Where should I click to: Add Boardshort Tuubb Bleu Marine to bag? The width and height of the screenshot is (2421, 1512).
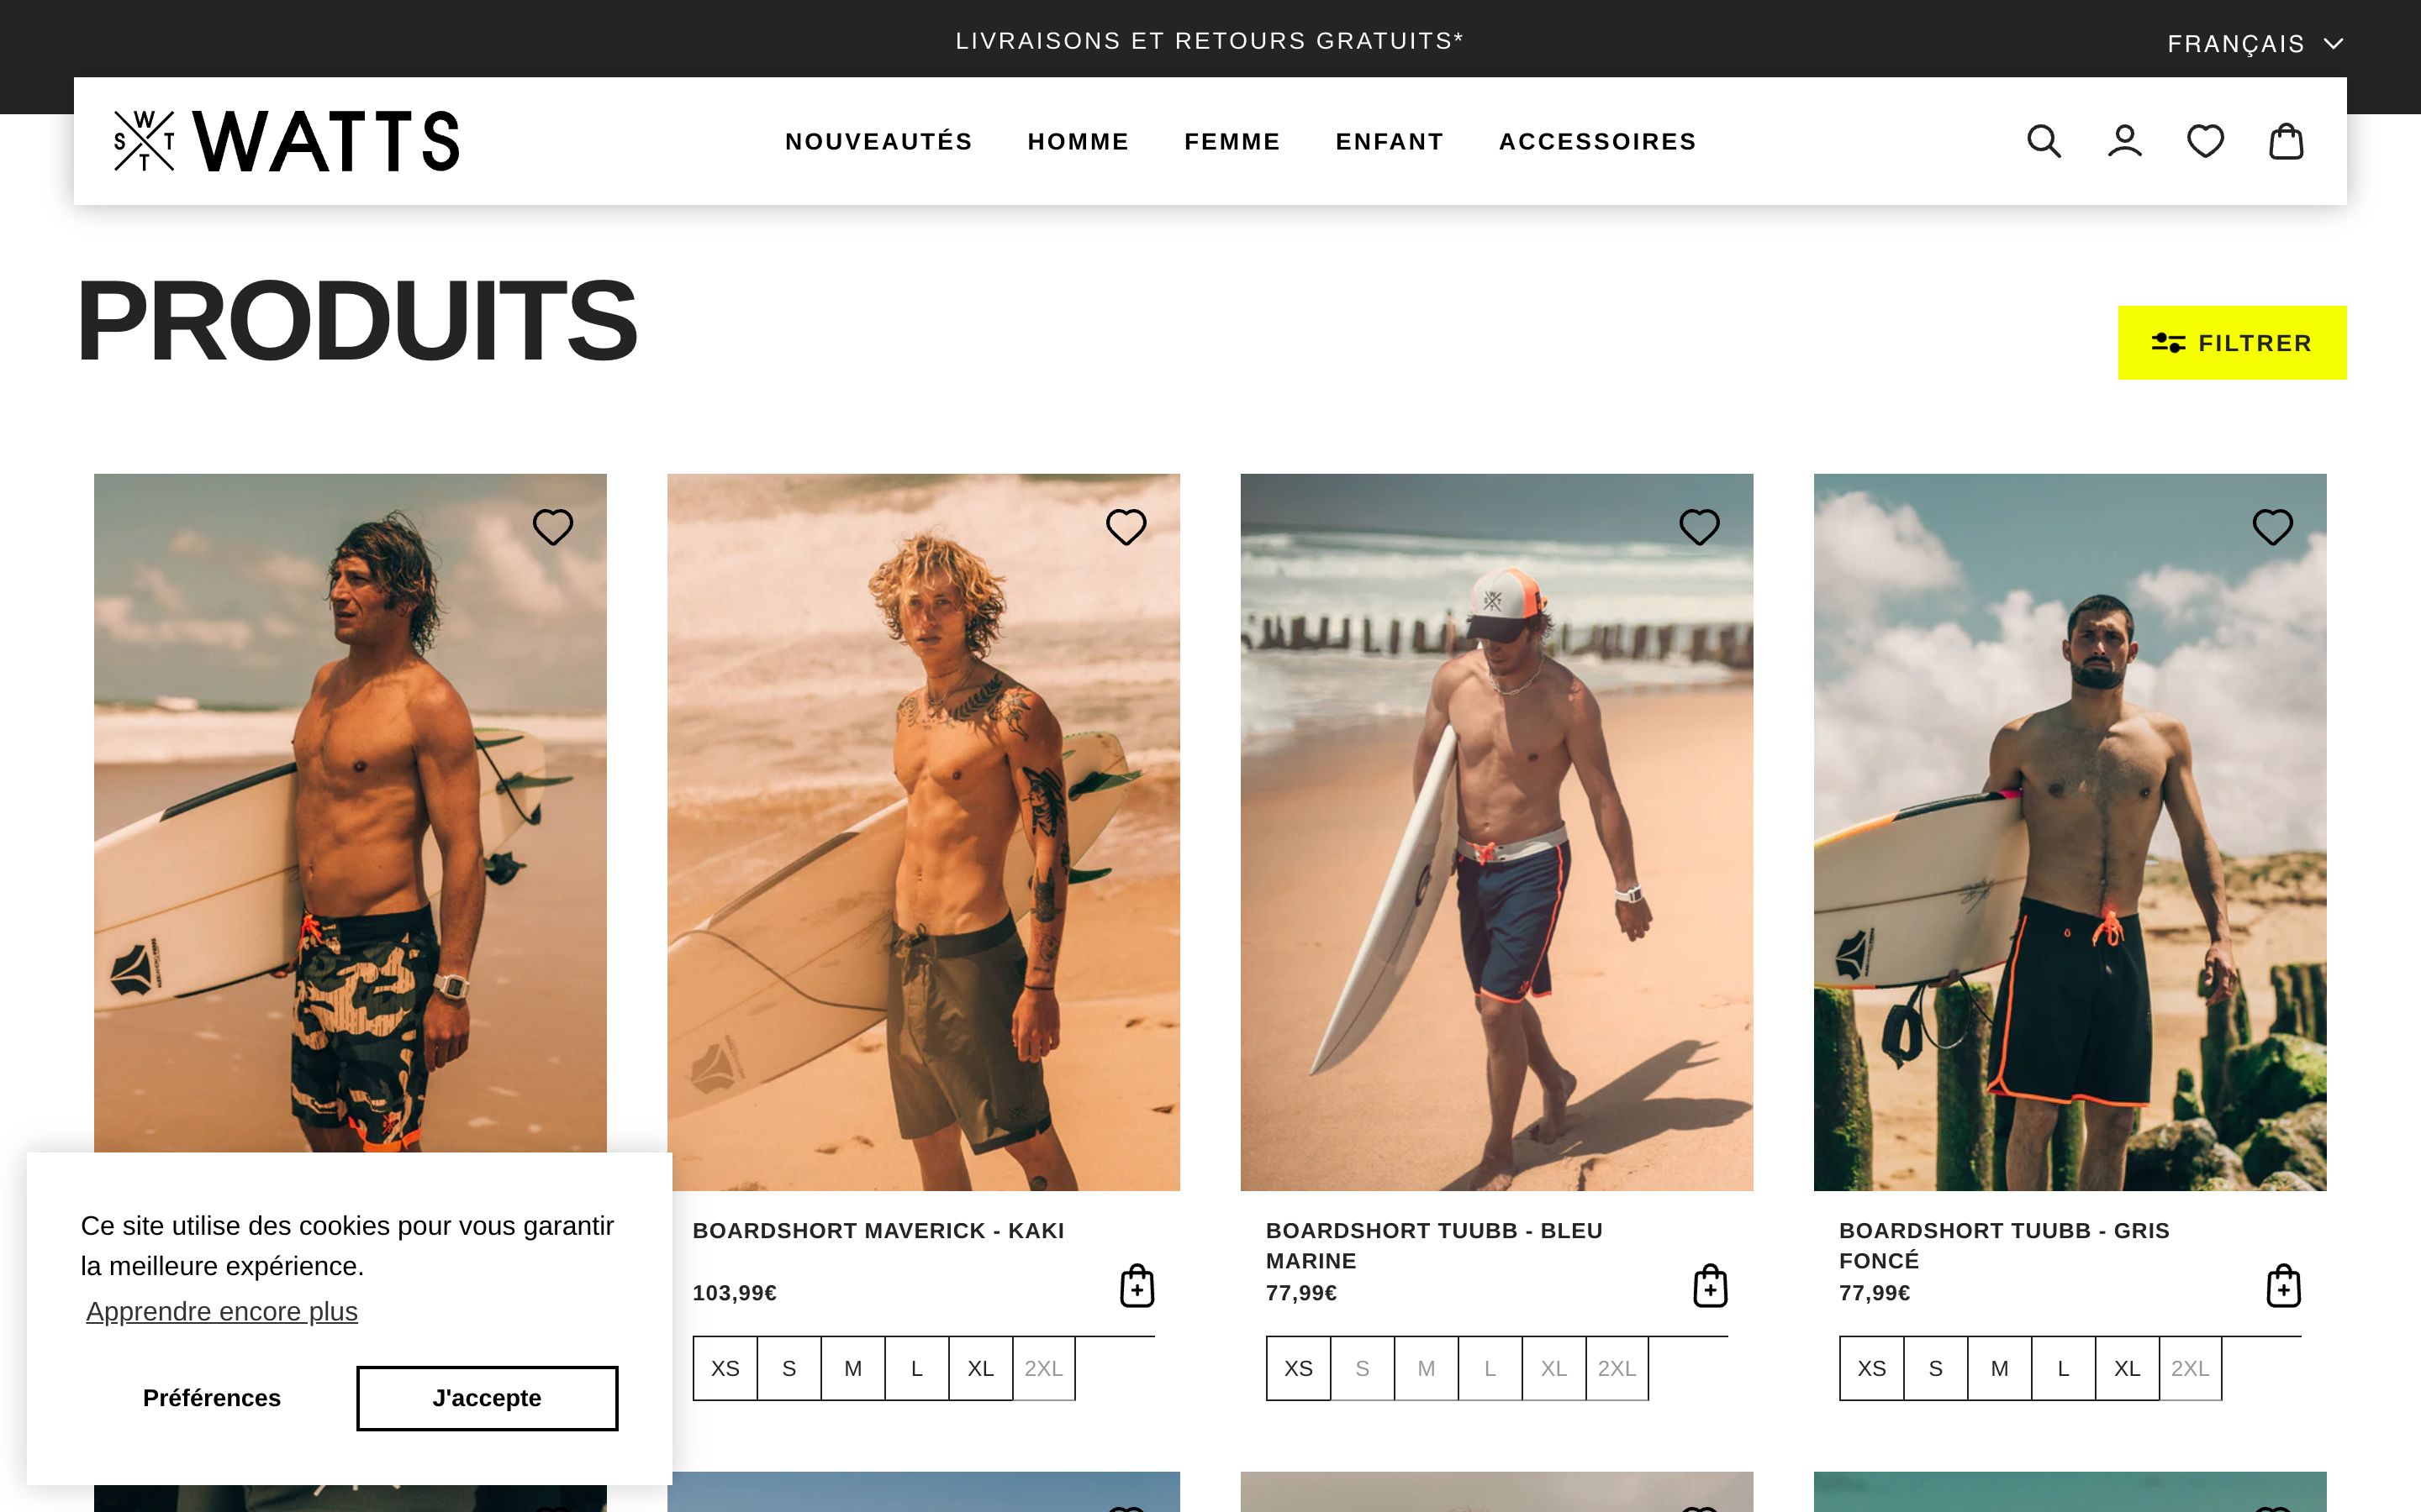(1710, 1286)
